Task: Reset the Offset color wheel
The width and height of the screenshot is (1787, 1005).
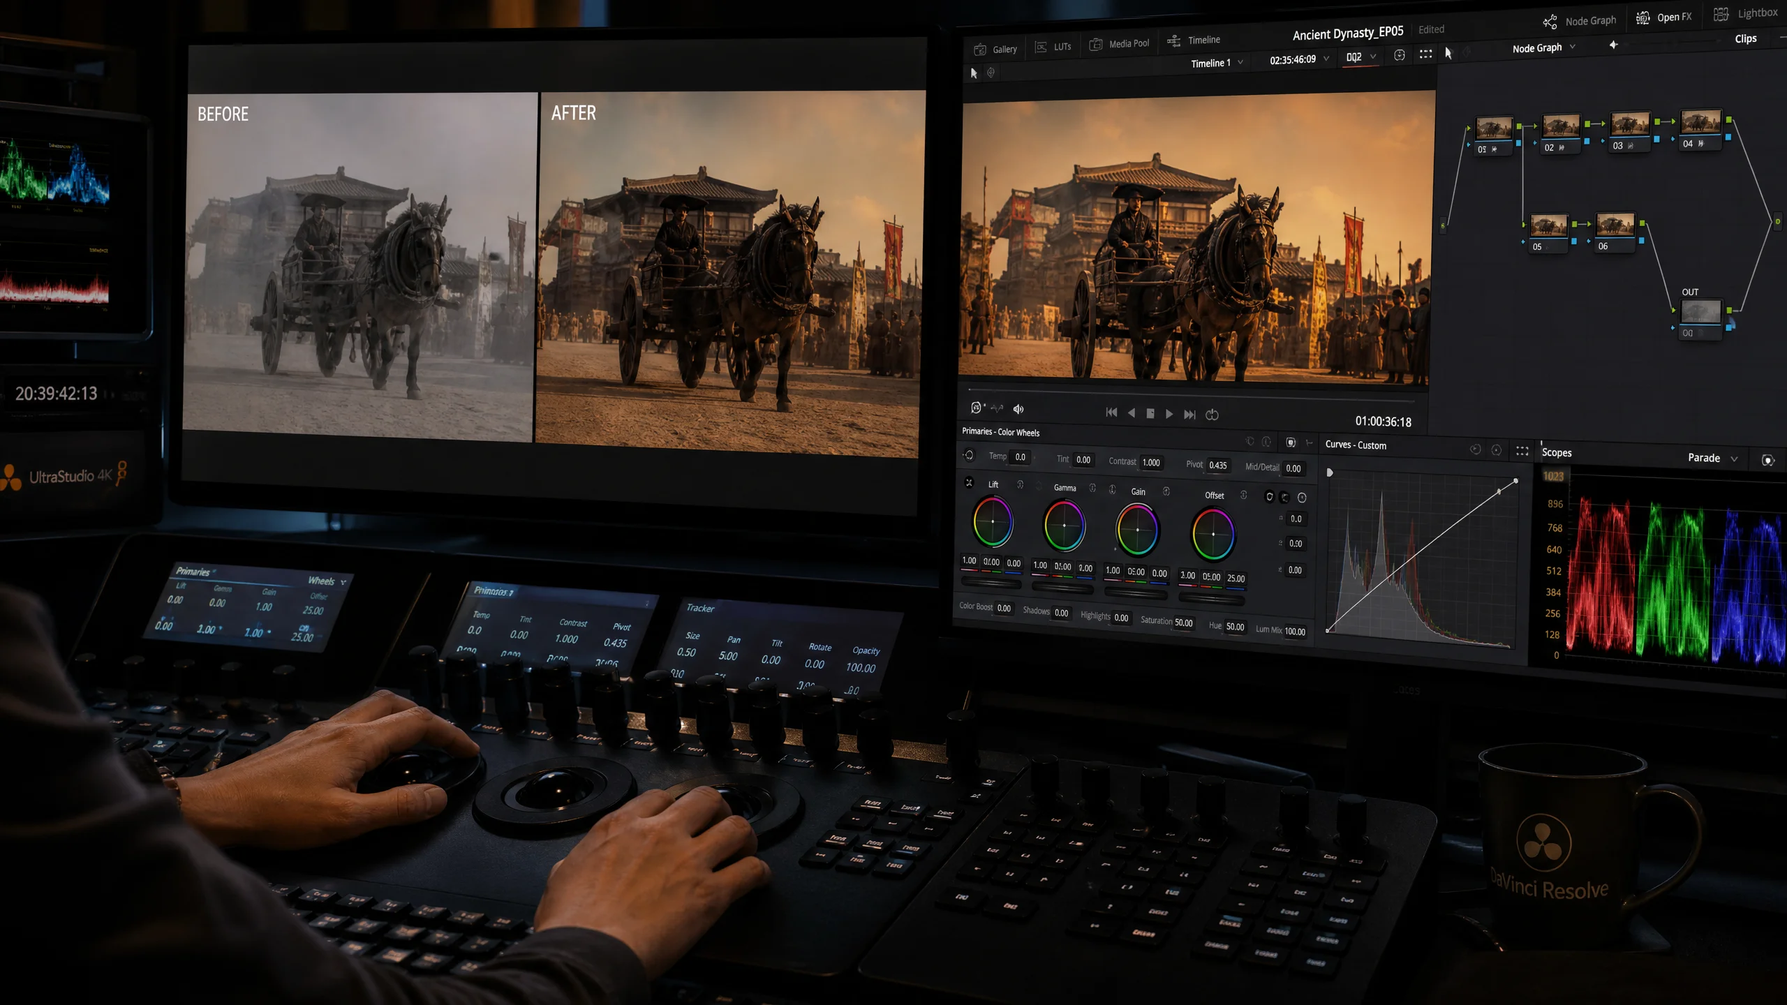Action: point(1243,495)
